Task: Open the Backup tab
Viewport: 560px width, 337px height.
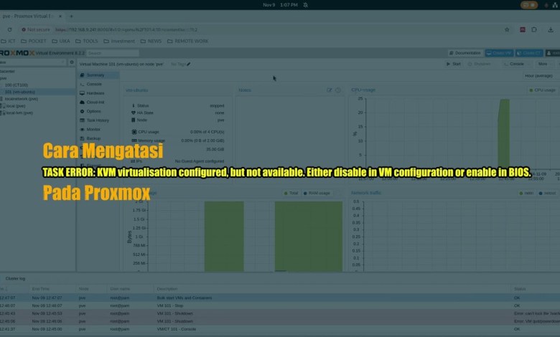Action: pyautogui.click(x=93, y=138)
